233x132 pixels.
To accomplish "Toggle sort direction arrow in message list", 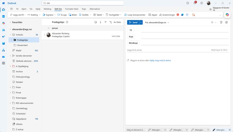I will pyautogui.click(x=101, y=22).
